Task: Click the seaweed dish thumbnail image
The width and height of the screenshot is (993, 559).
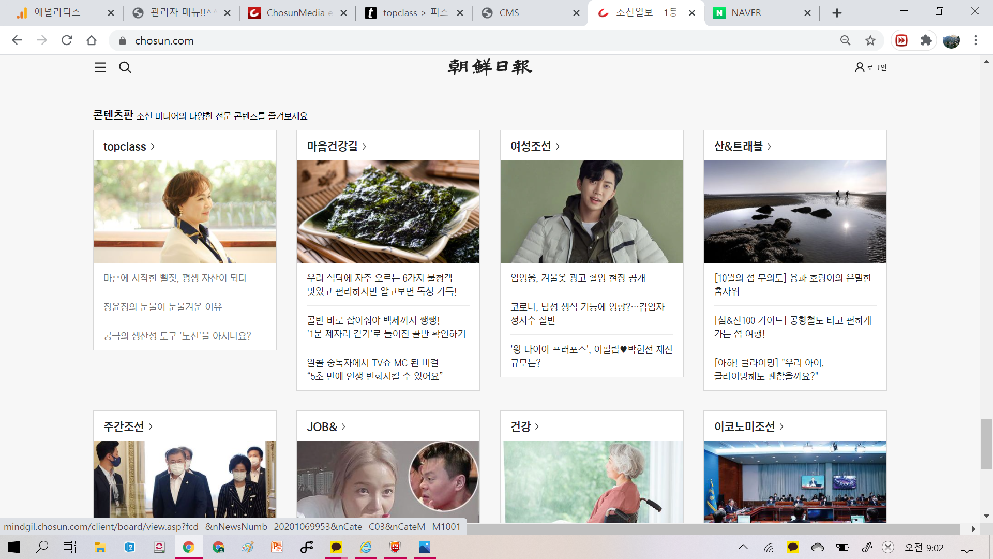Action: [388, 212]
